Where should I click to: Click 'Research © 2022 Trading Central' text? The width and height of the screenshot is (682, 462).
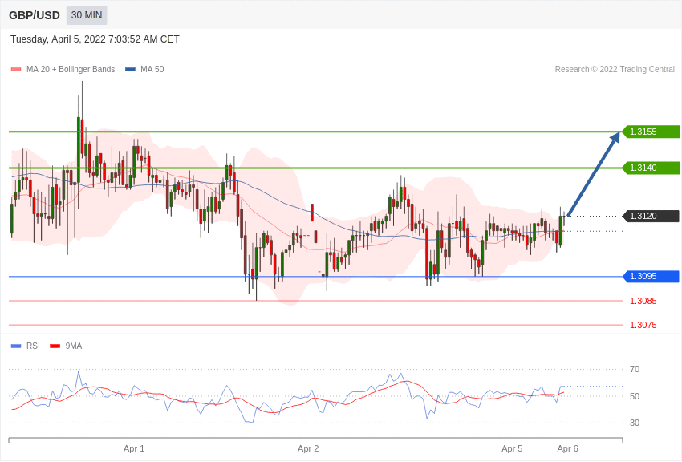point(615,69)
